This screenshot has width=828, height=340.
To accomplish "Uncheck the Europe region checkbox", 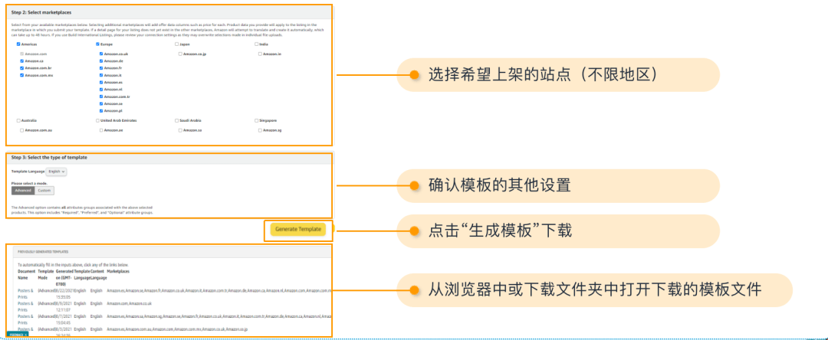I will click(99, 44).
